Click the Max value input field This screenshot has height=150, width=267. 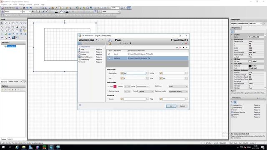174,78
